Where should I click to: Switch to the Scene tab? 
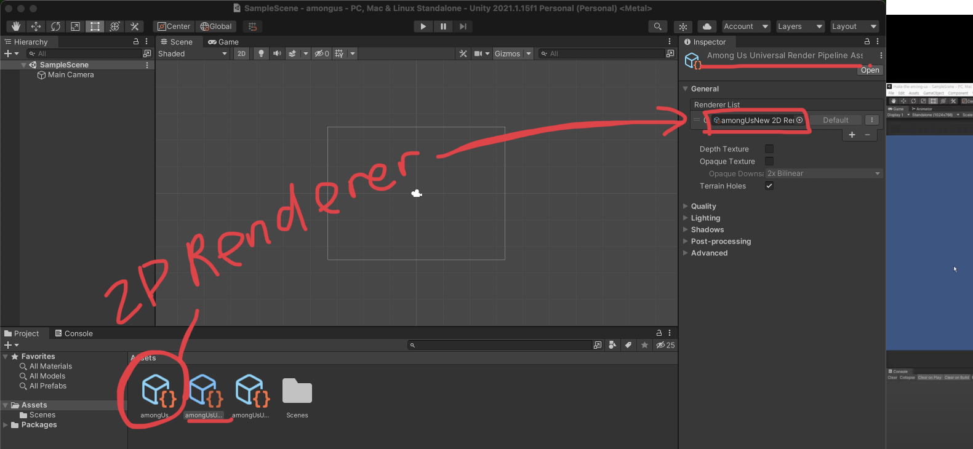[177, 42]
